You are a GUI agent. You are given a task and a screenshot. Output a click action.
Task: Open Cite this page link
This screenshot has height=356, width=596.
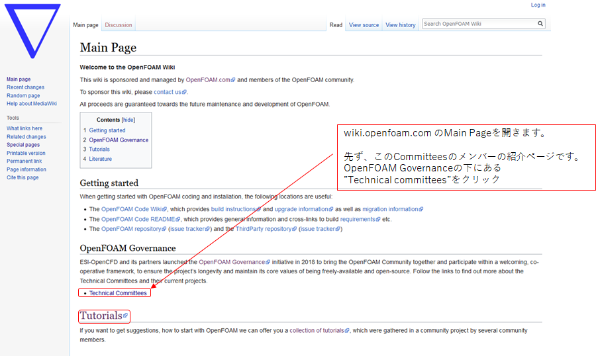[x=23, y=177]
